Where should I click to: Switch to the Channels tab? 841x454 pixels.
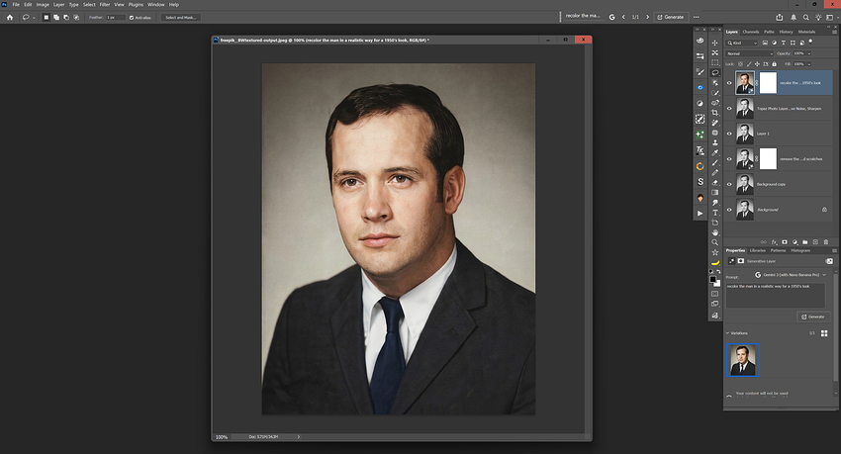(x=753, y=32)
